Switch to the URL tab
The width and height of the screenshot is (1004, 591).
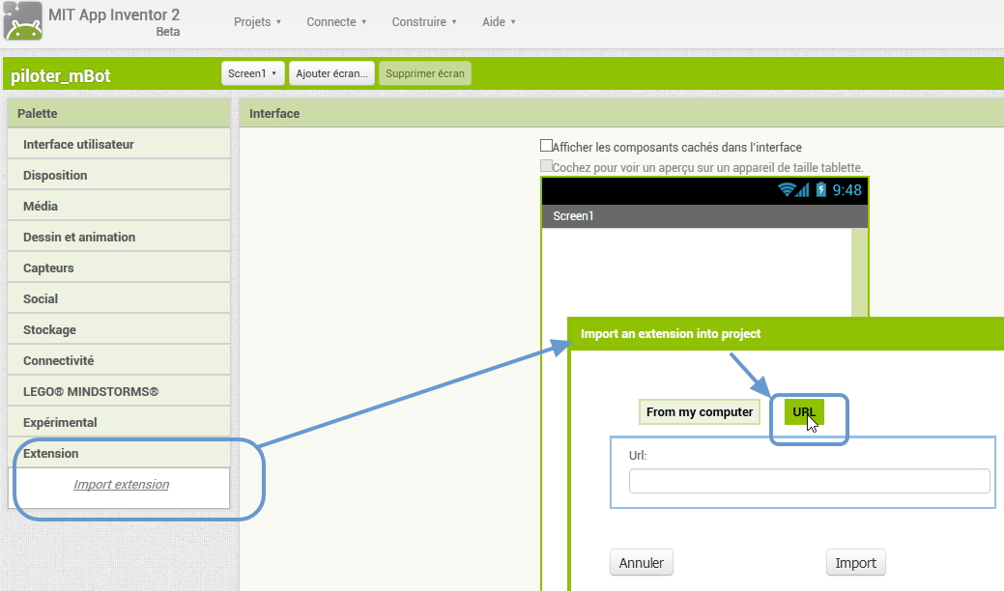coord(803,412)
